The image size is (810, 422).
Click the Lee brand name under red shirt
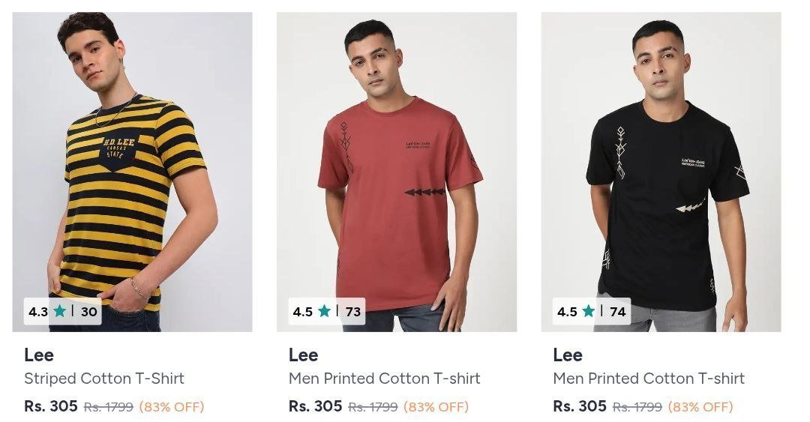click(303, 355)
